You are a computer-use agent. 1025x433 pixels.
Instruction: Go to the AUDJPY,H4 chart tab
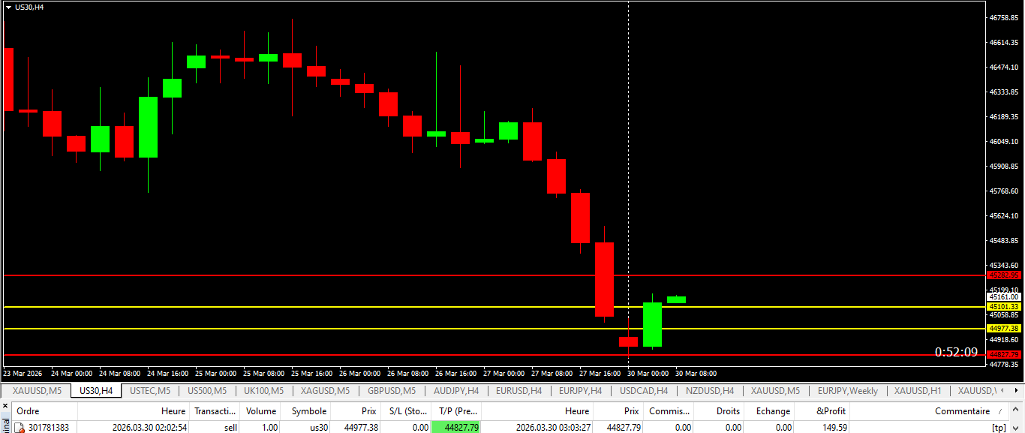[x=456, y=391]
